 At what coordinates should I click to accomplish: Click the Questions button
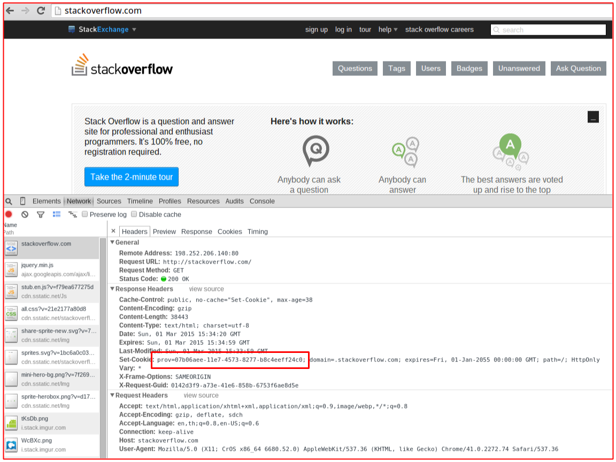pyautogui.click(x=355, y=68)
